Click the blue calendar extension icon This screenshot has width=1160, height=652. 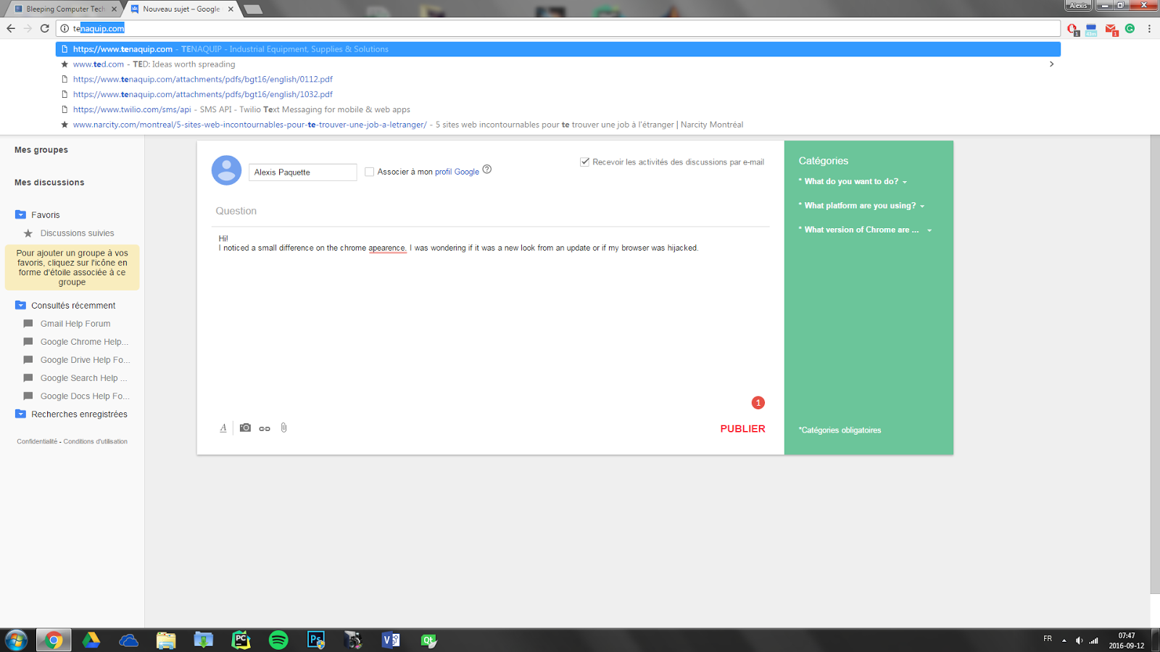point(1091,29)
